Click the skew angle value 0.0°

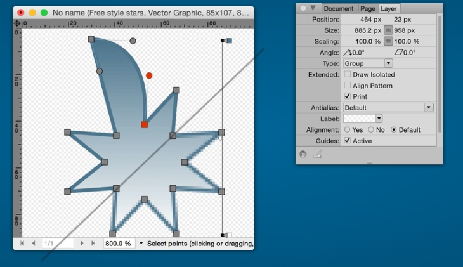(410, 53)
